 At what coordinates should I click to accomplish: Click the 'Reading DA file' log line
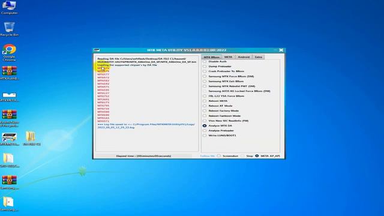click(x=146, y=60)
